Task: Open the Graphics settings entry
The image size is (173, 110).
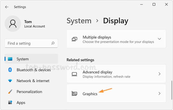Action: 116,93
